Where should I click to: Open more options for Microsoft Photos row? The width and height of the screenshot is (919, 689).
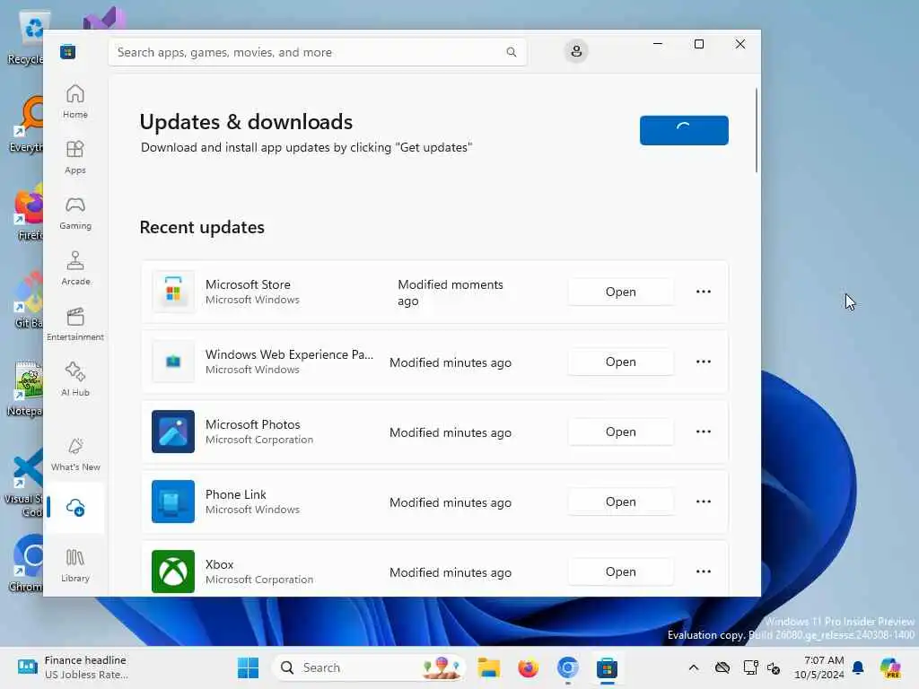pos(704,432)
